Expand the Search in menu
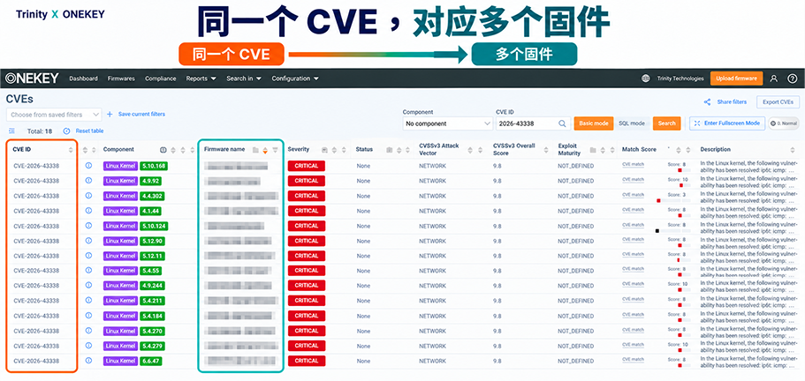This screenshot has height=381, width=805. (244, 78)
